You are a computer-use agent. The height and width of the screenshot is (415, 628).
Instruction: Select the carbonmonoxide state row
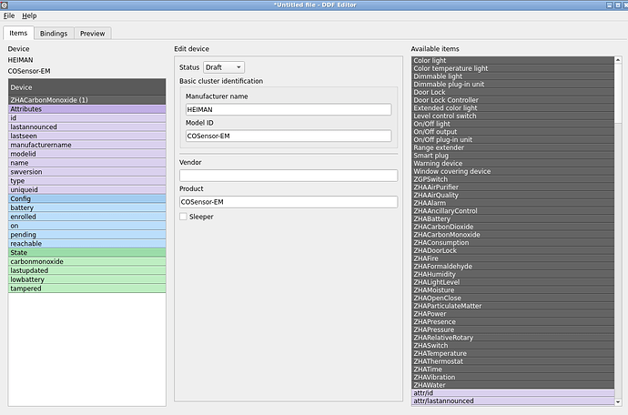pyautogui.click(x=86, y=261)
